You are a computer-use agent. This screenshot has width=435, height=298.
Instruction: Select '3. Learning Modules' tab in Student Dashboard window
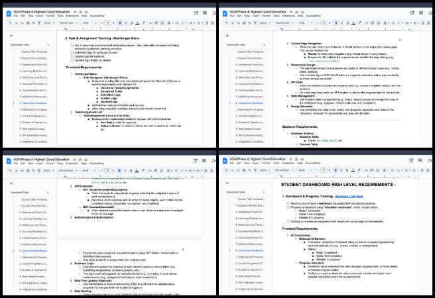[250, 219]
